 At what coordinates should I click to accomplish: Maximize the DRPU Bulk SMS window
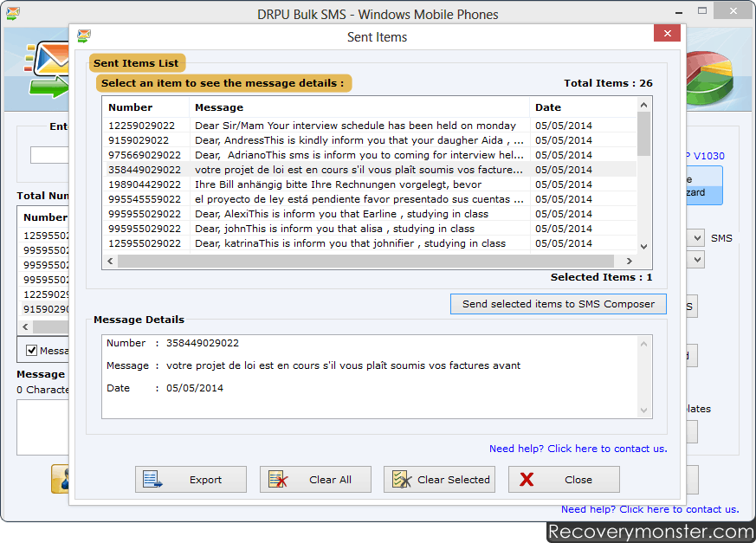pos(702,10)
